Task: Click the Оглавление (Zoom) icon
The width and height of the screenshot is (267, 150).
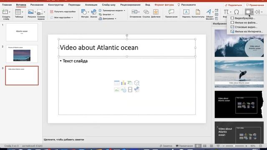Action: (134, 12)
